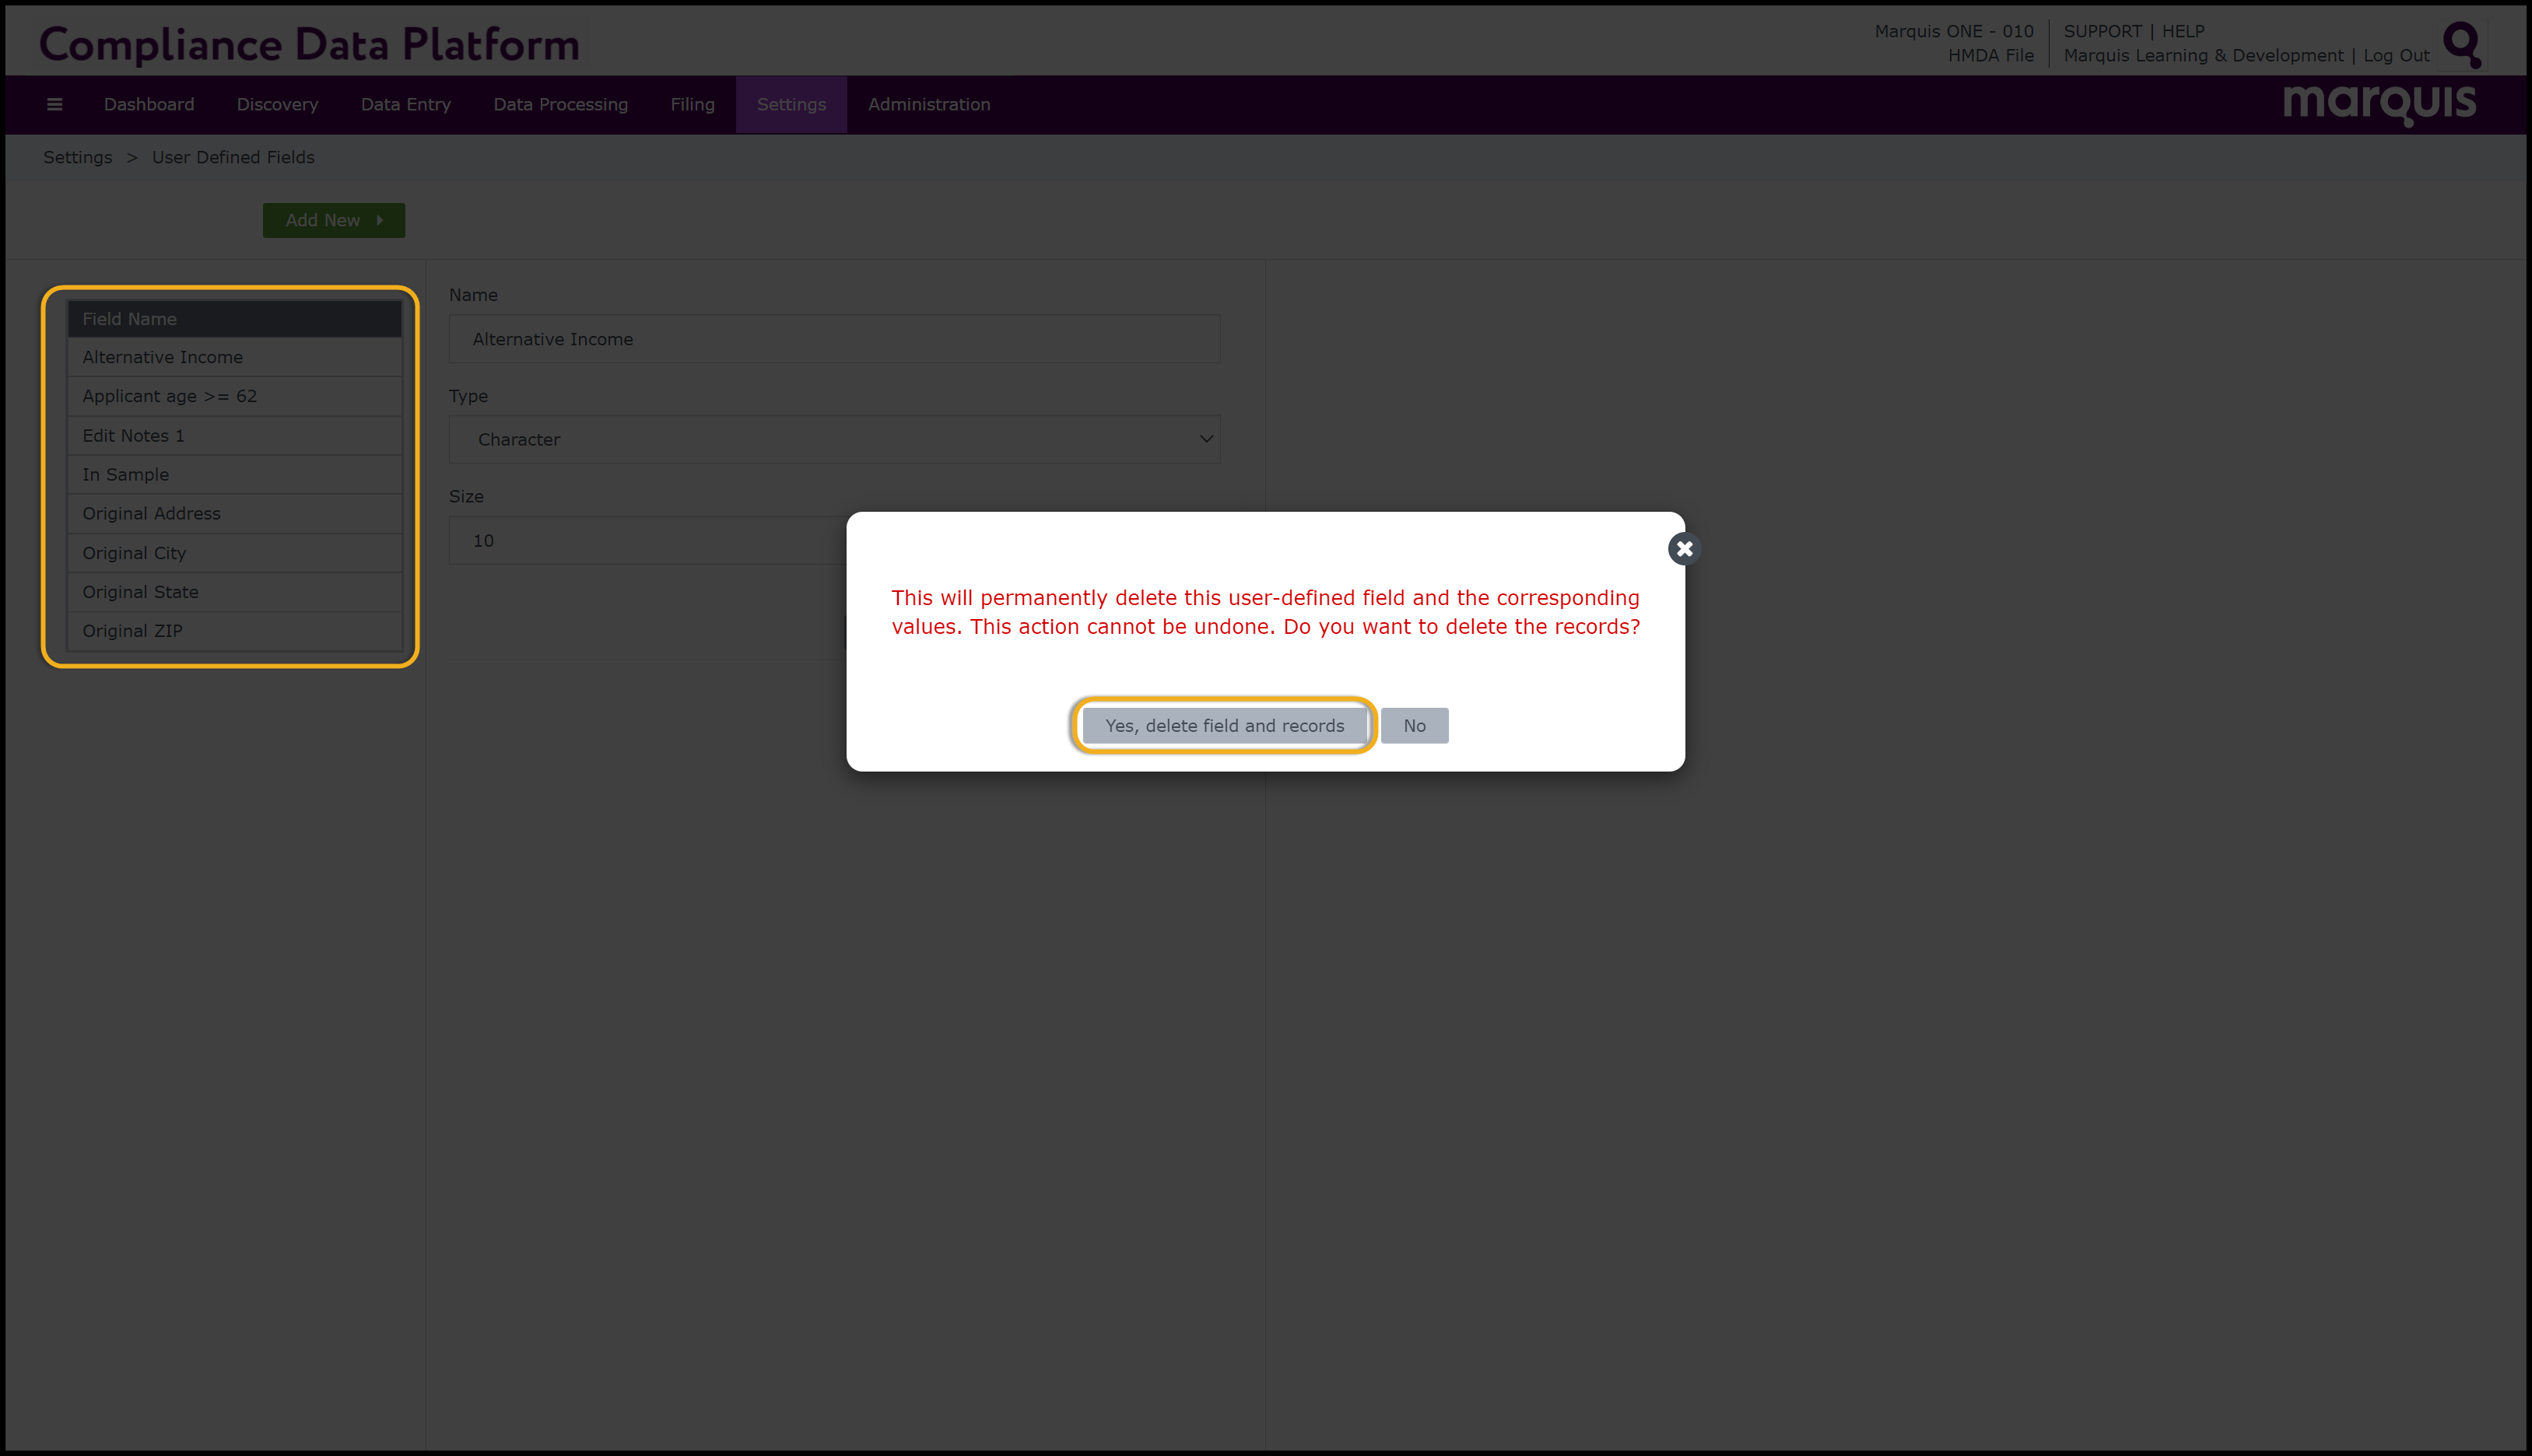Select the Filing menu item
Viewport: 2532px width, 1456px height.
click(x=693, y=104)
